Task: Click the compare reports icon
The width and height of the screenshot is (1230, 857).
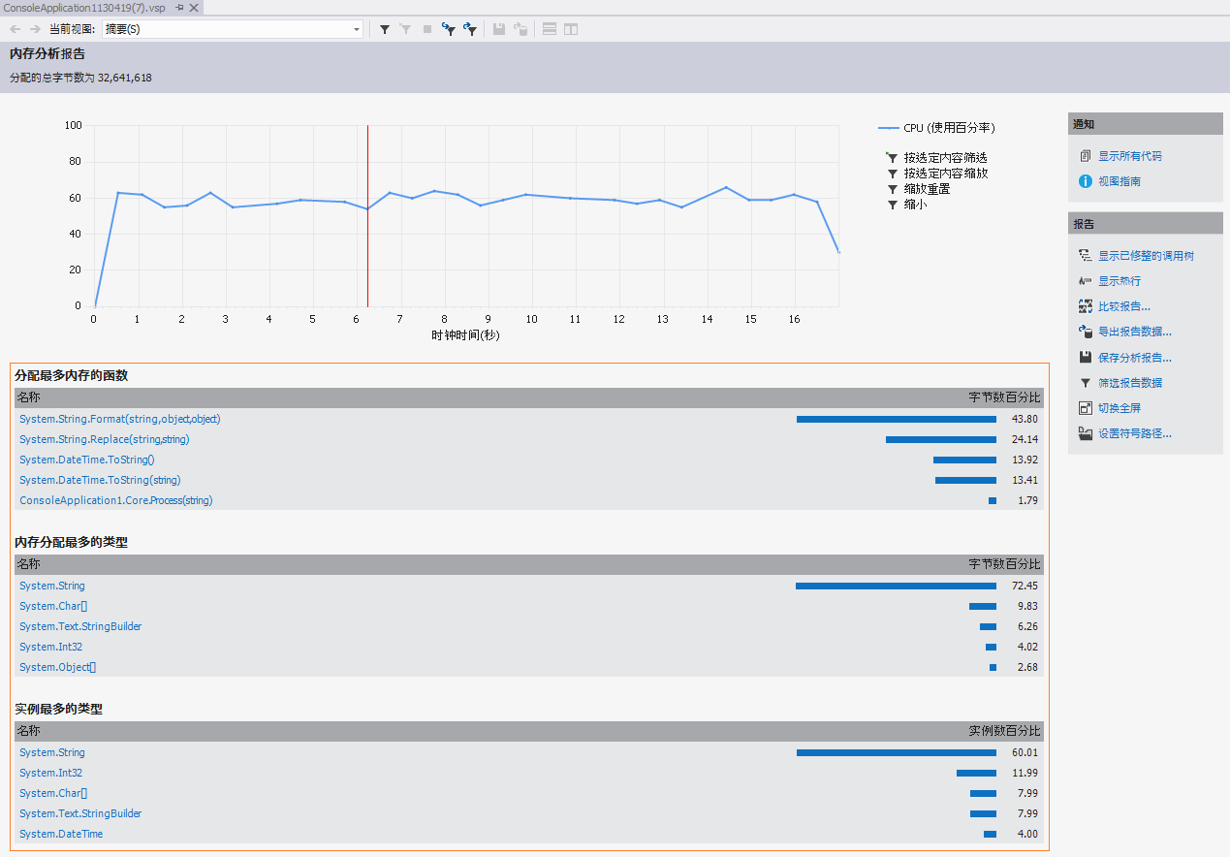Action: click(x=1086, y=306)
